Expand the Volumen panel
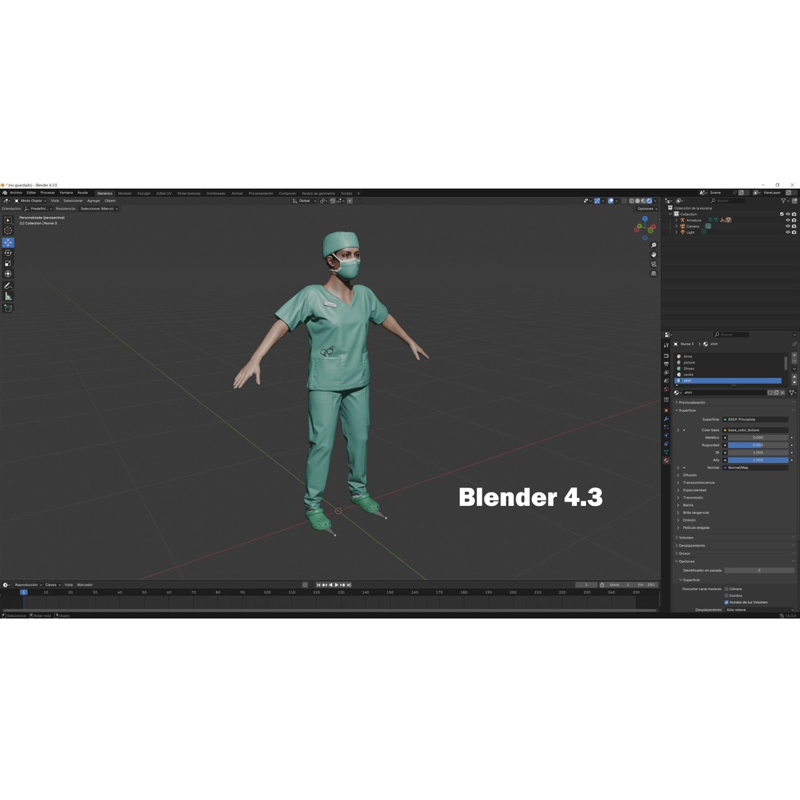 684,538
